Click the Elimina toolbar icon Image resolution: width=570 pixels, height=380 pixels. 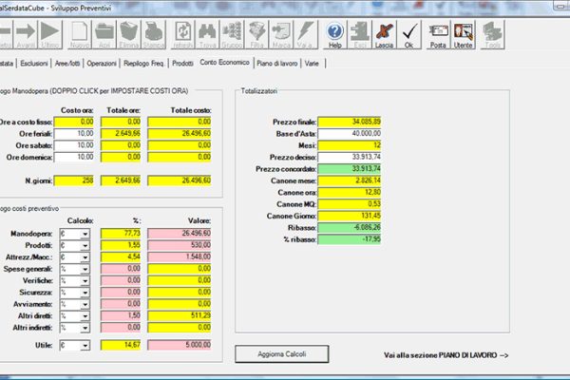point(131,35)
